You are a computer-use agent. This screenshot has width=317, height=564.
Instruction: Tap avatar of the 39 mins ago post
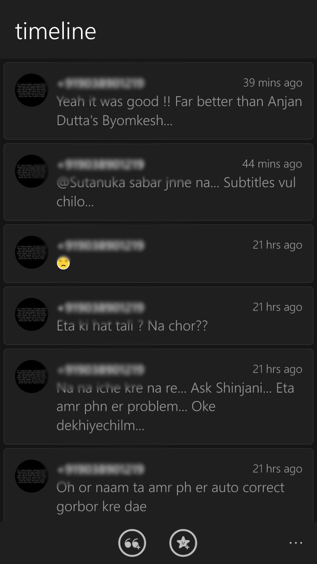pos(31,90)
